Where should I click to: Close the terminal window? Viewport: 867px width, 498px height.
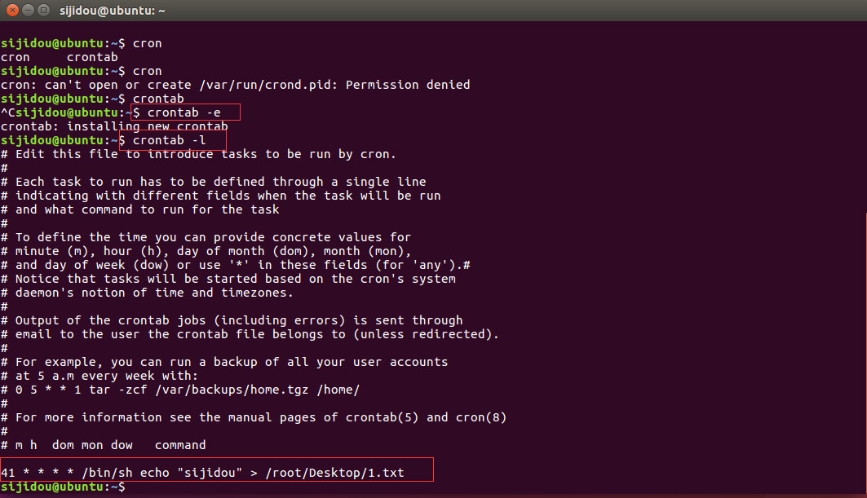[10, 10]
